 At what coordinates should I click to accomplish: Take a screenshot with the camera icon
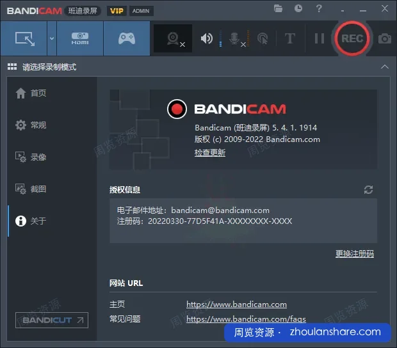point(385,38)
